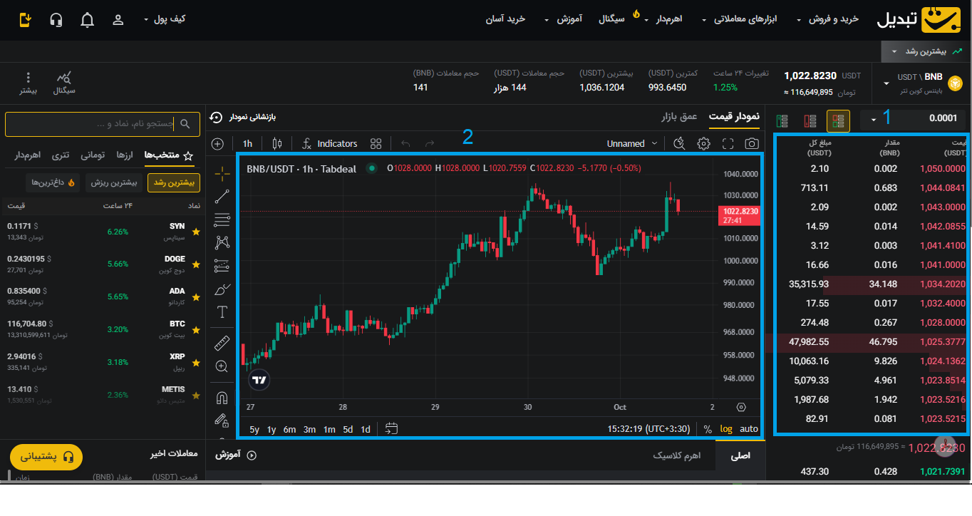Screen dimensions: 972x516
Task: Select the Trendline drawing tool
Action: (221, 196)
